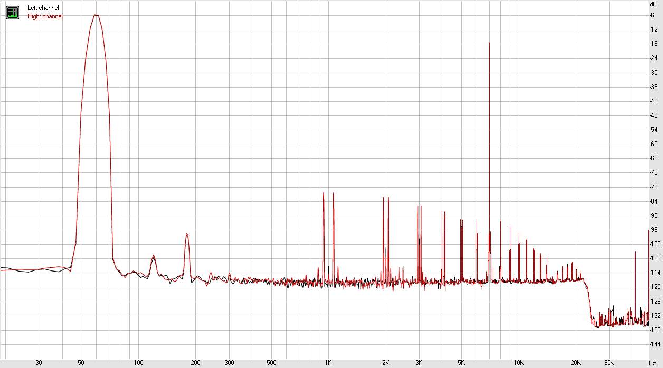Screen dimensions: 663x368
Task: Click the -102 dB axis label
Action: (655, 244)
